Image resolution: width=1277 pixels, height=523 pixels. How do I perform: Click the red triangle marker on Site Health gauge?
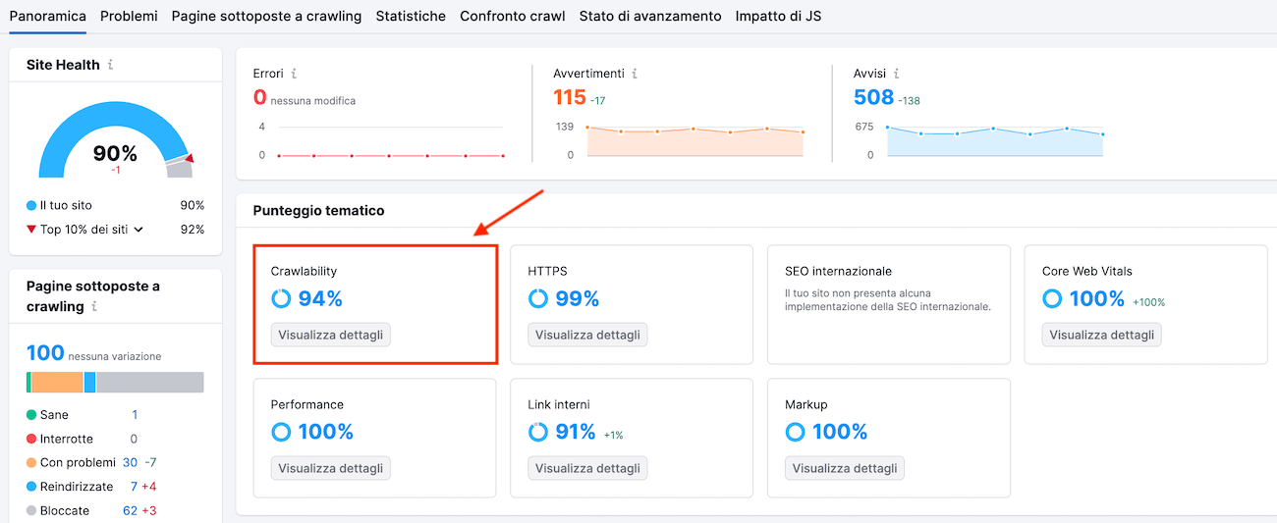[190, 157]
